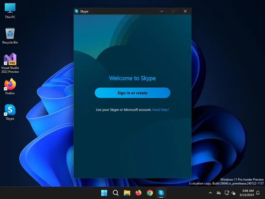Launch Google Chrome from taskbar
This screenshot has height=199, width=265.
(x=150, y=193)
